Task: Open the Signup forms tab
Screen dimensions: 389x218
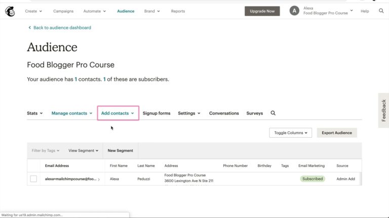Action: [157, 113]
